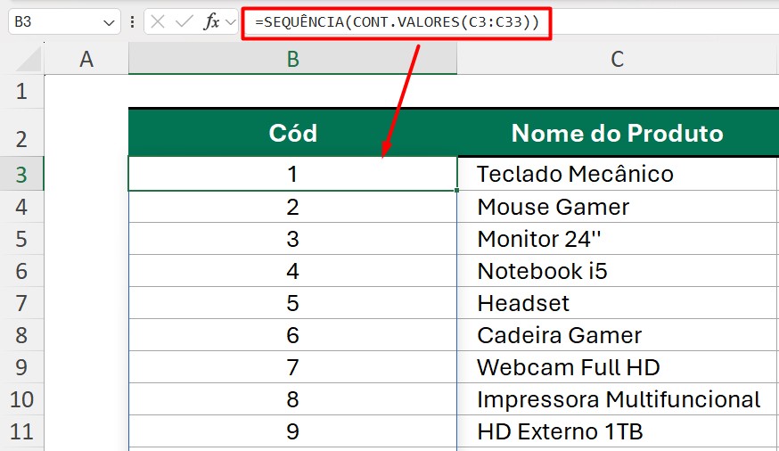Viewport: 779px width, 451px height.
Task: Select the cell with code 5
Action: (292, 303)
